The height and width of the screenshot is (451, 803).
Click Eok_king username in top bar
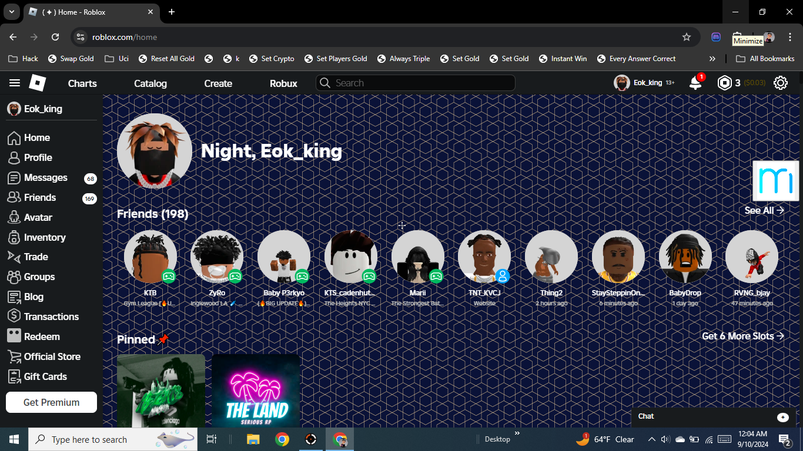648,83
